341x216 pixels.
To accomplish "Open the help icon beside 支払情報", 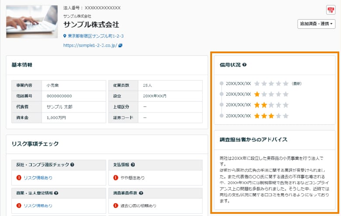I will pos(132,165).
